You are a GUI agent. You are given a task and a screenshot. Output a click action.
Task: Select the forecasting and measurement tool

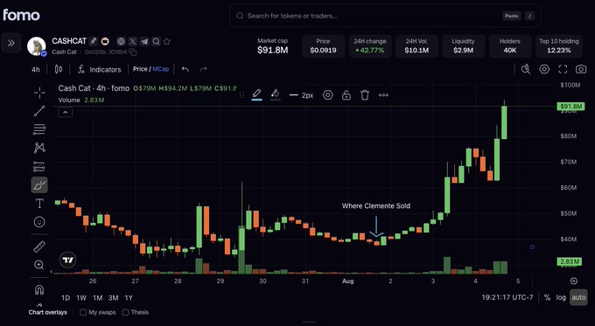pos(39,166)
